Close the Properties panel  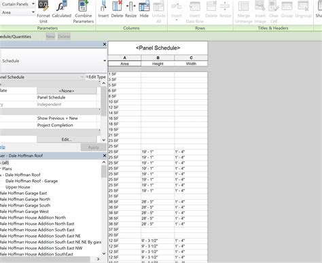tap(105, 44)
